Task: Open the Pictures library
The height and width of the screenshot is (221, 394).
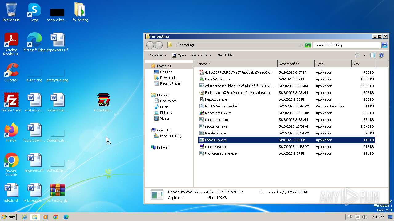Action: pyautogui.click(x=166, y=113)
